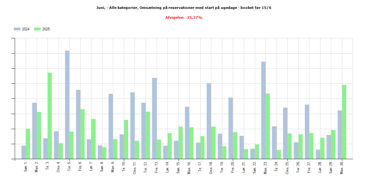Click the blue 2024 bar for Fre. 20.
Image resolution: width=368 pixels, height=184 pixels.
tap(230, 128)
